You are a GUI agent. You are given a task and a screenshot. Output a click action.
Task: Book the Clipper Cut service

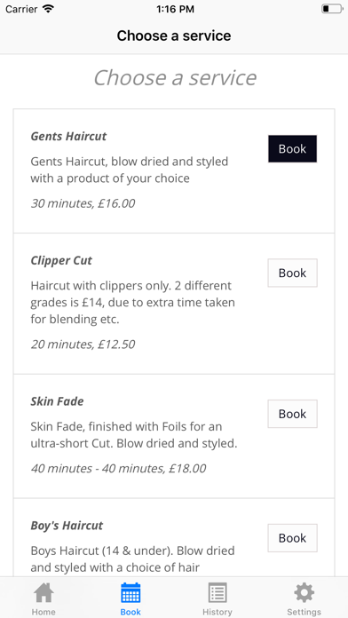point(292,273)
